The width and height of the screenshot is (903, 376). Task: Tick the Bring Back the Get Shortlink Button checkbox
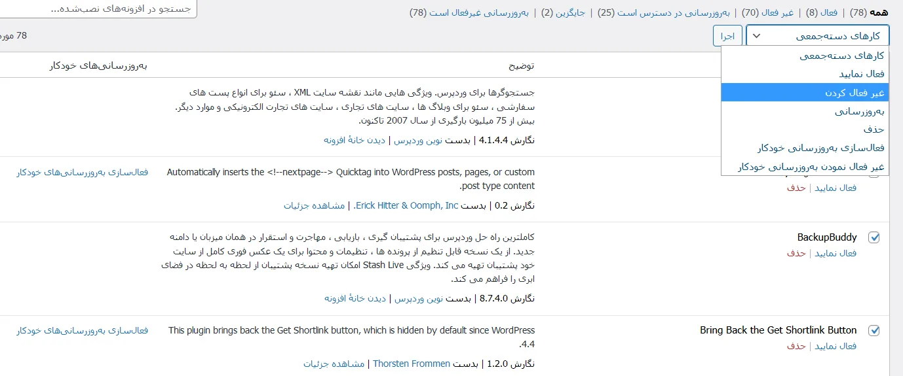874,330
